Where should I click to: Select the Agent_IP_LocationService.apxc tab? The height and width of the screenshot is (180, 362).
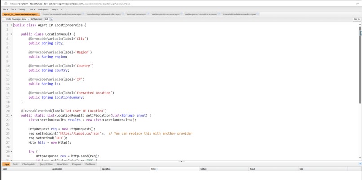[x=20, y=14]
